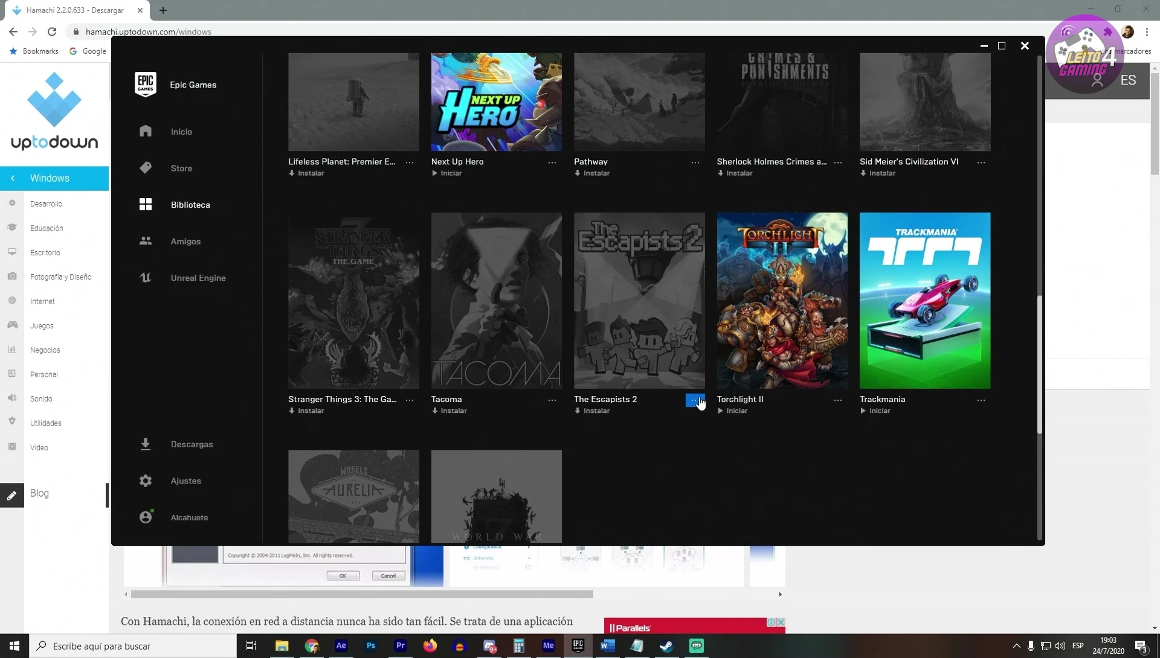Open Educación category in Uptodown
1160x658 pixels.
(47, 228)
